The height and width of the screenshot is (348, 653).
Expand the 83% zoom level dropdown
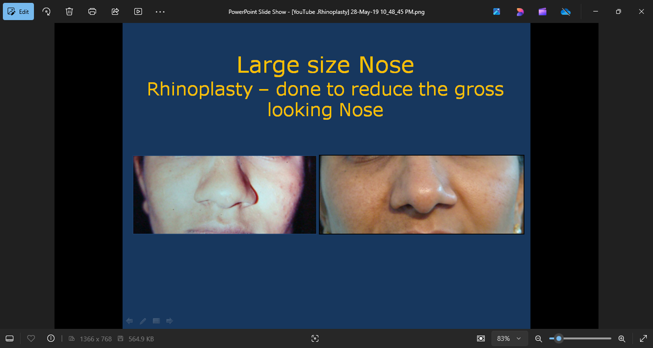coord(510,338)
